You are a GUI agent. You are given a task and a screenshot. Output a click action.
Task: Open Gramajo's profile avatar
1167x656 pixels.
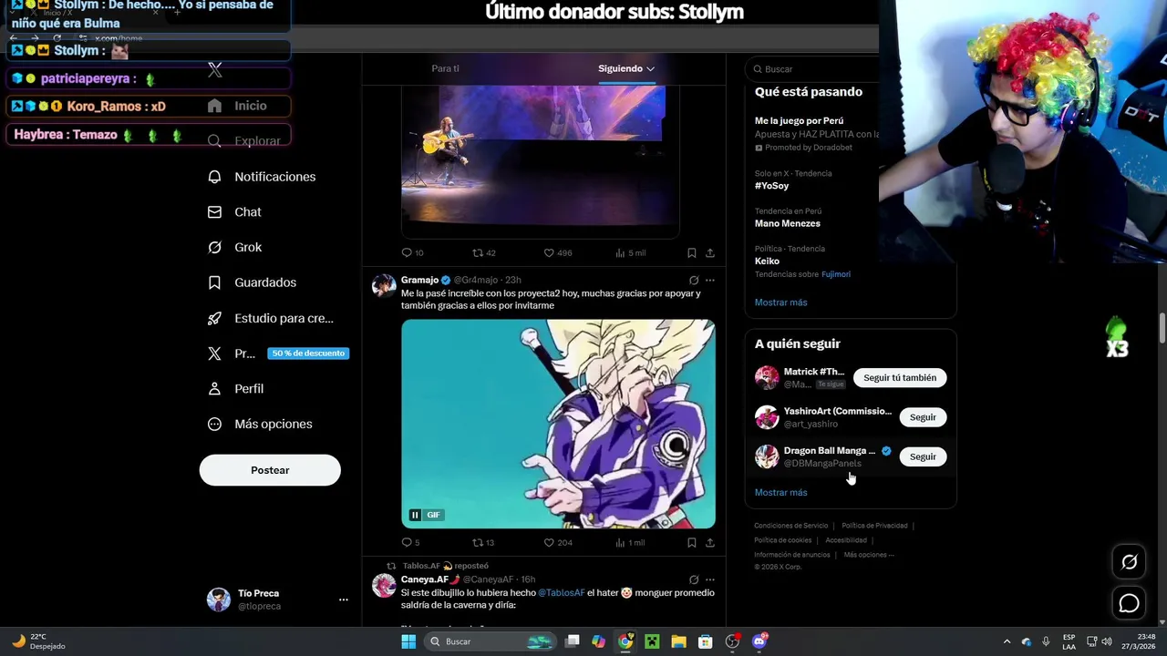pyautogui.click(x=384, y=285)
